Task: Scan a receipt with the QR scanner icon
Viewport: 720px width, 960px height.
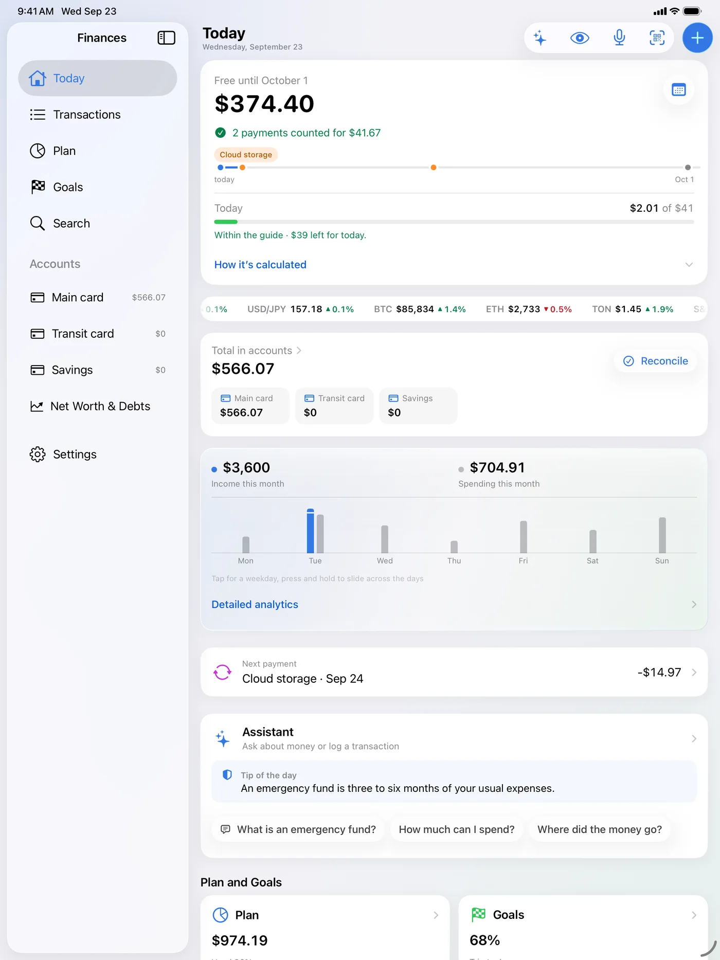Action: [657, 38]
